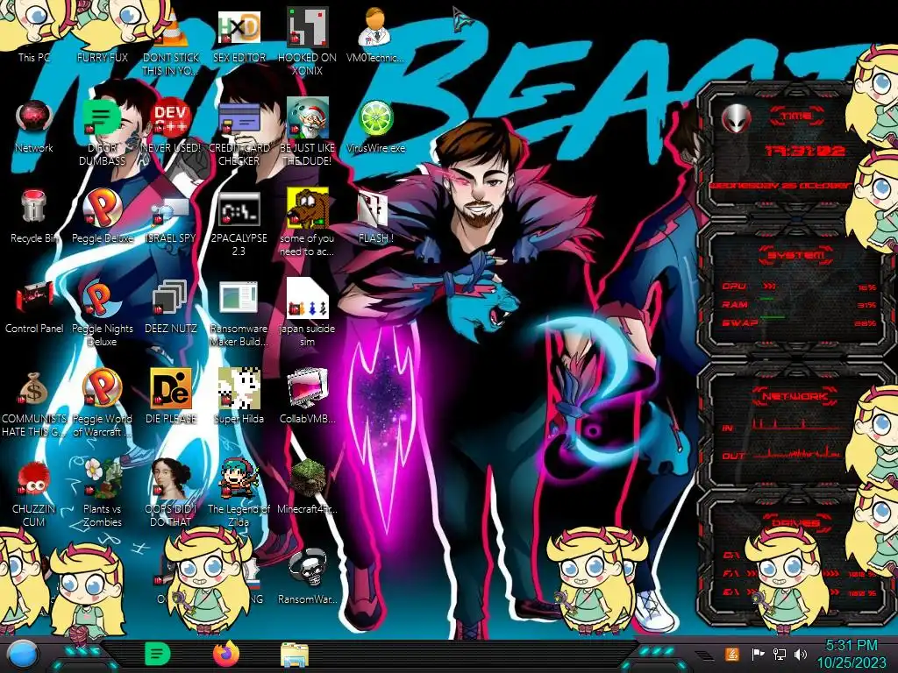Open the CollabVMB... monitor icon
The image size is (898, 673).
tap(307, 396)
